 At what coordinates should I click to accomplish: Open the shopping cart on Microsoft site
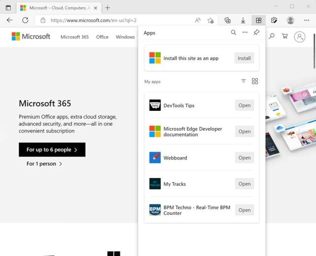click(285, 36)
